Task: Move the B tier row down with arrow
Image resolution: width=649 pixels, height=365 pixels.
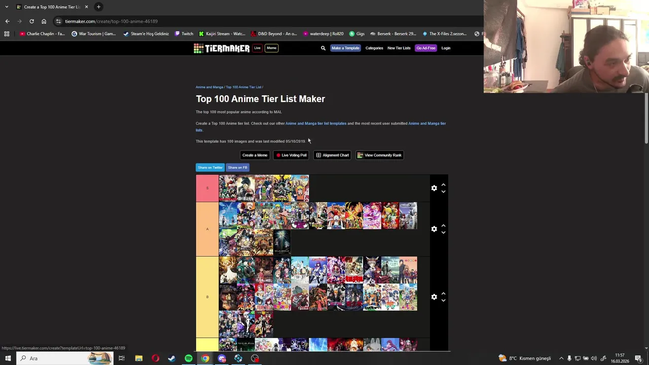Action: [443, 301]
